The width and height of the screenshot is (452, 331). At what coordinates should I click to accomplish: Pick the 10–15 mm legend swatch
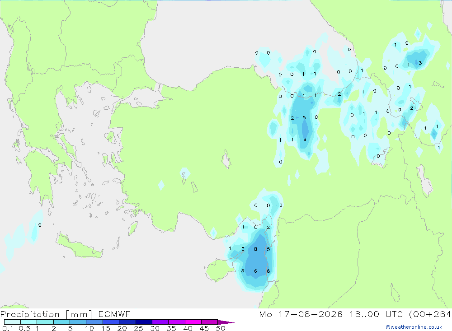(x=94, y=322)
